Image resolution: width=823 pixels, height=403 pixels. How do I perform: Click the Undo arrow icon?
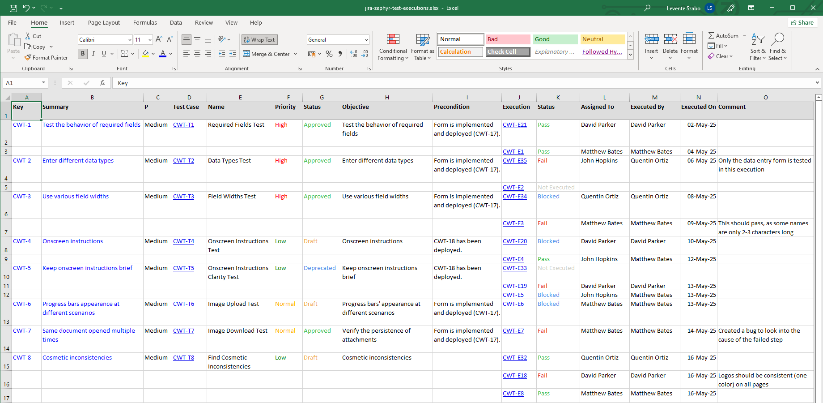point(26,8)
